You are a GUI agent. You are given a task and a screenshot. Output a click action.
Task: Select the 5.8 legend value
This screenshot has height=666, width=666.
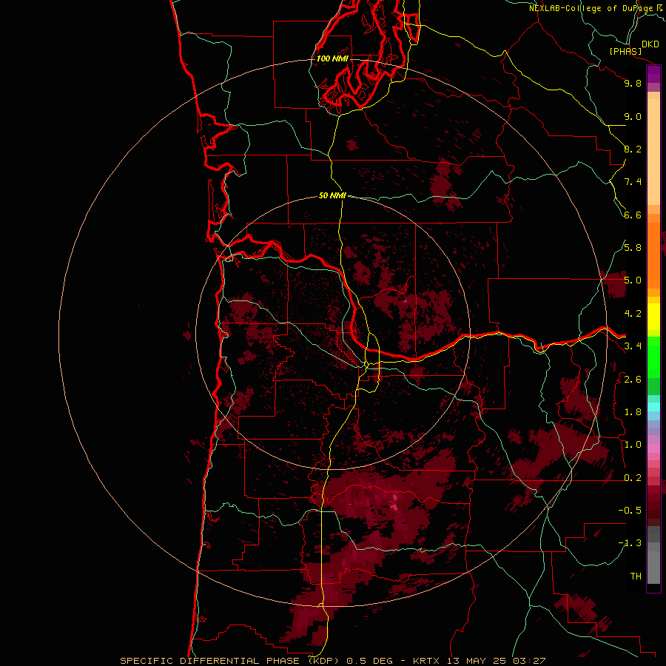633,248
